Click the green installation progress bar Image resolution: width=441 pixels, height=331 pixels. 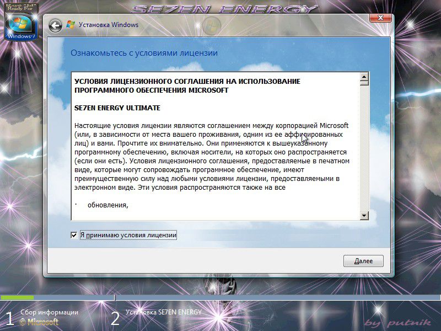17,297
